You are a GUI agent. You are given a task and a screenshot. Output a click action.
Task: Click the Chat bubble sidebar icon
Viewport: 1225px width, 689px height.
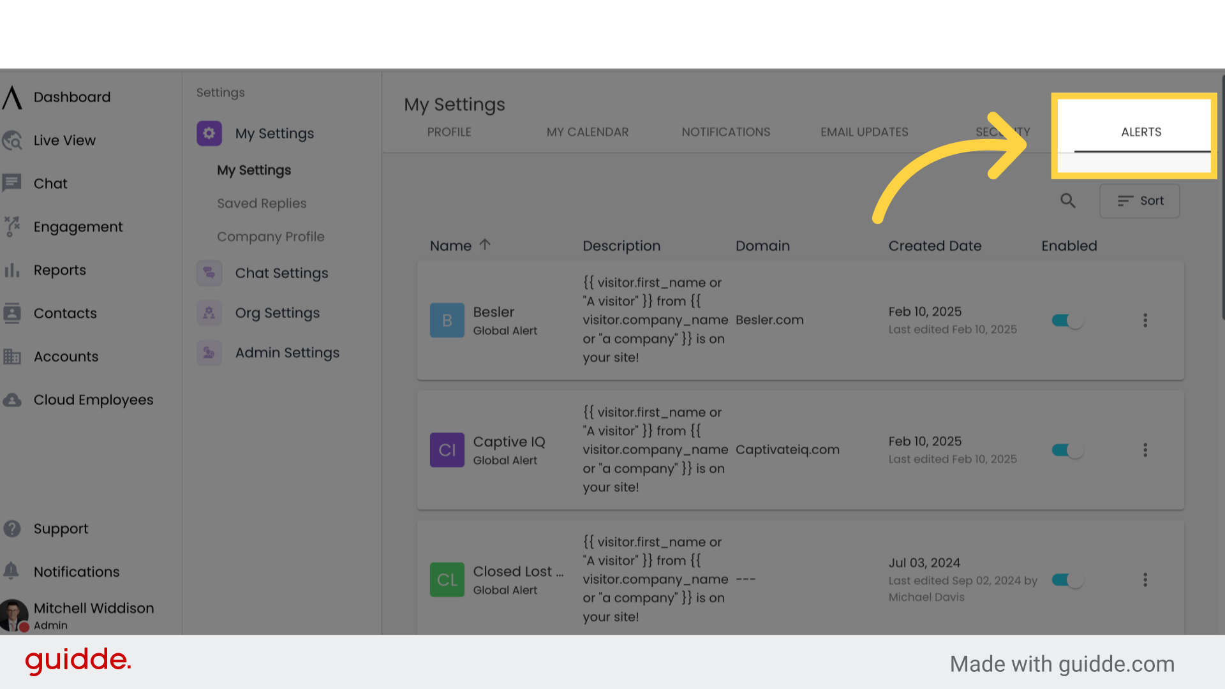click(12, 184)
